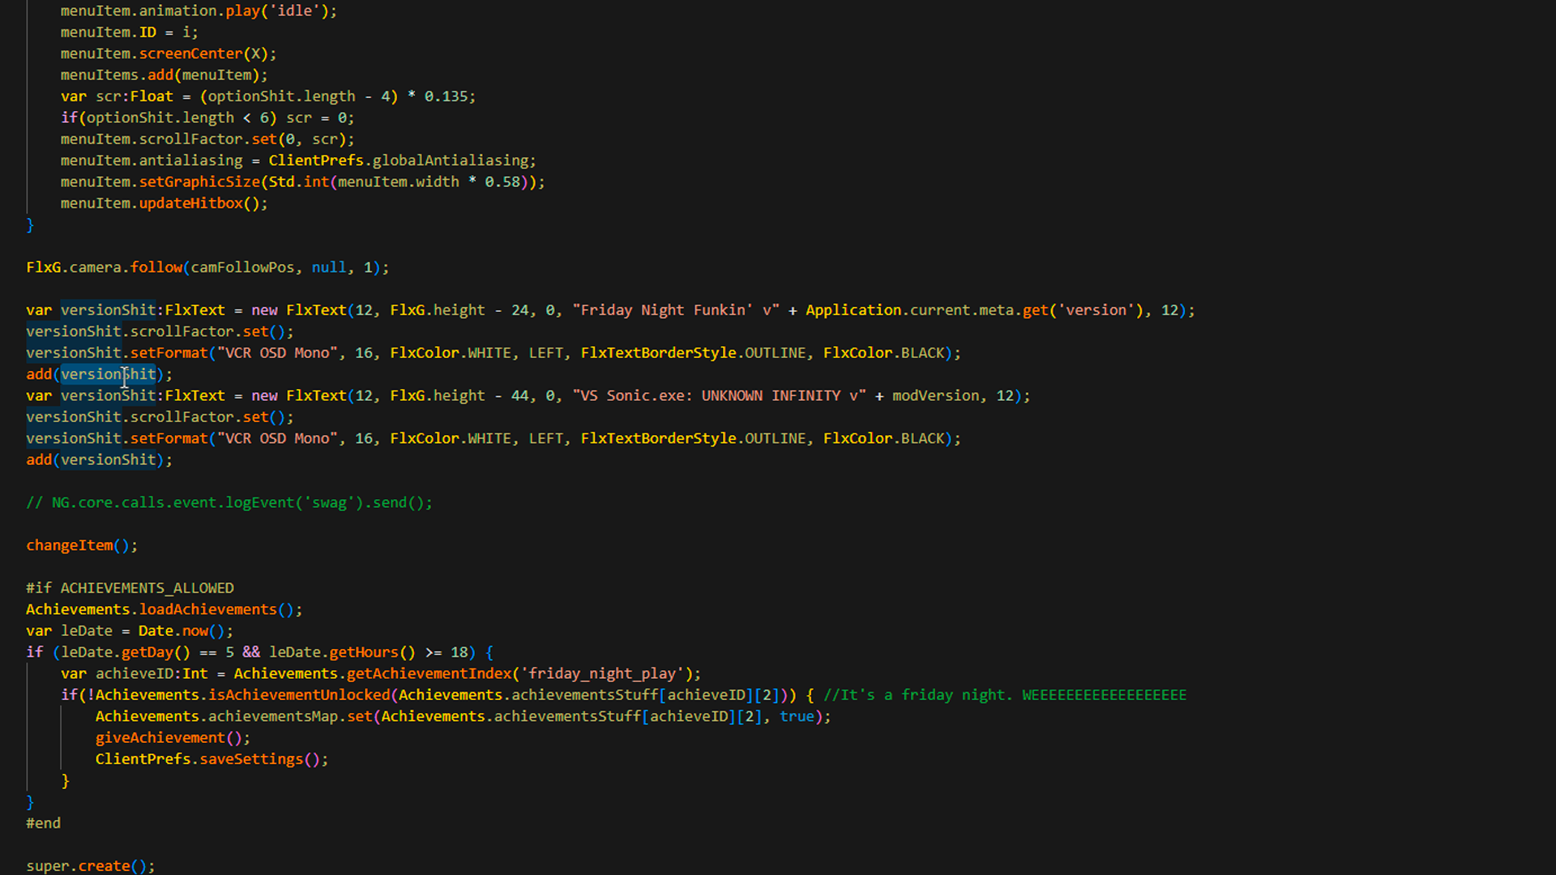Place cursor on the leDate variable declaration
1556x875 pixels.
86,630
